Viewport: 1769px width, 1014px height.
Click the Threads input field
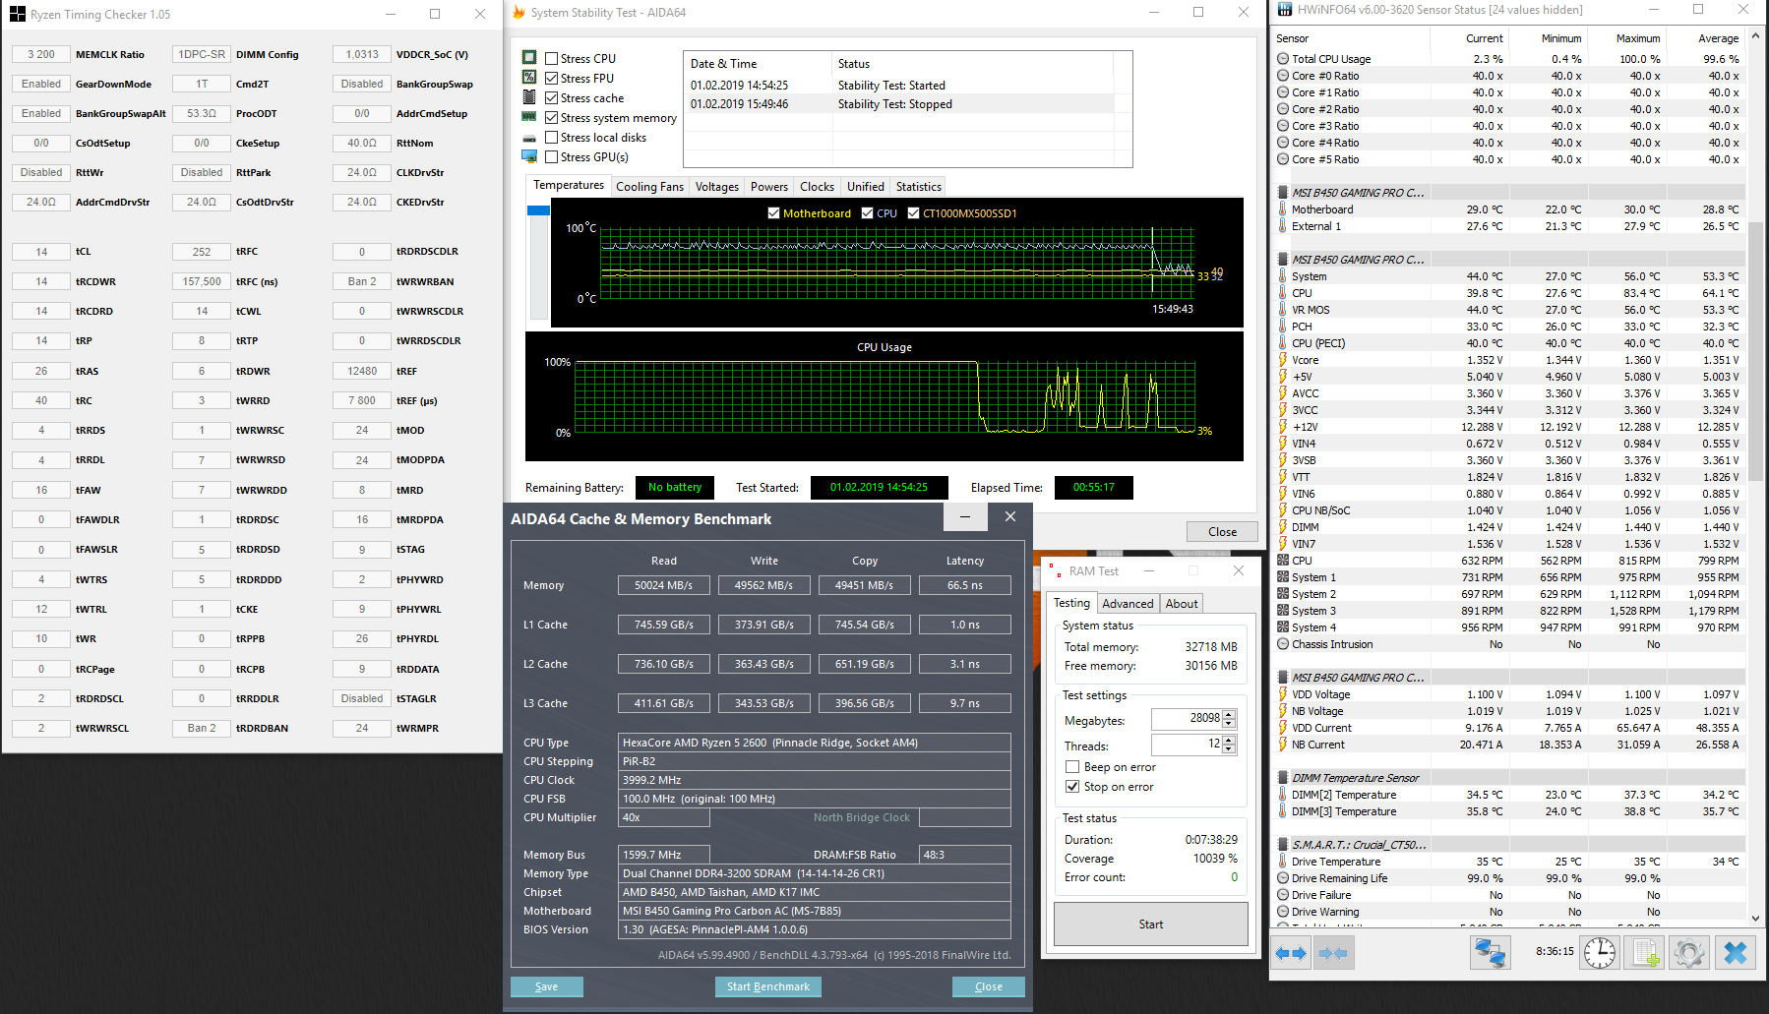[1187, 745]
